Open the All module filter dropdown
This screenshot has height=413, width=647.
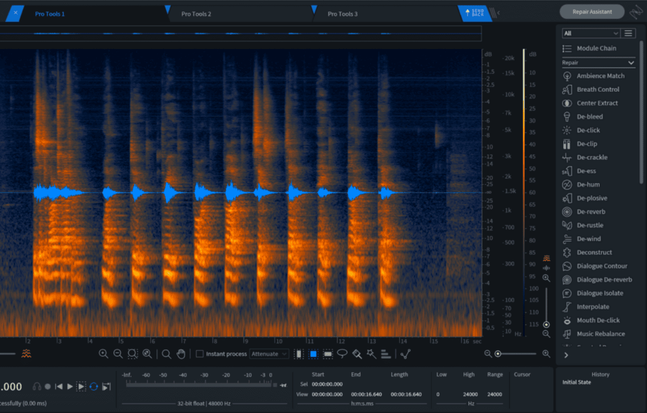591,33
